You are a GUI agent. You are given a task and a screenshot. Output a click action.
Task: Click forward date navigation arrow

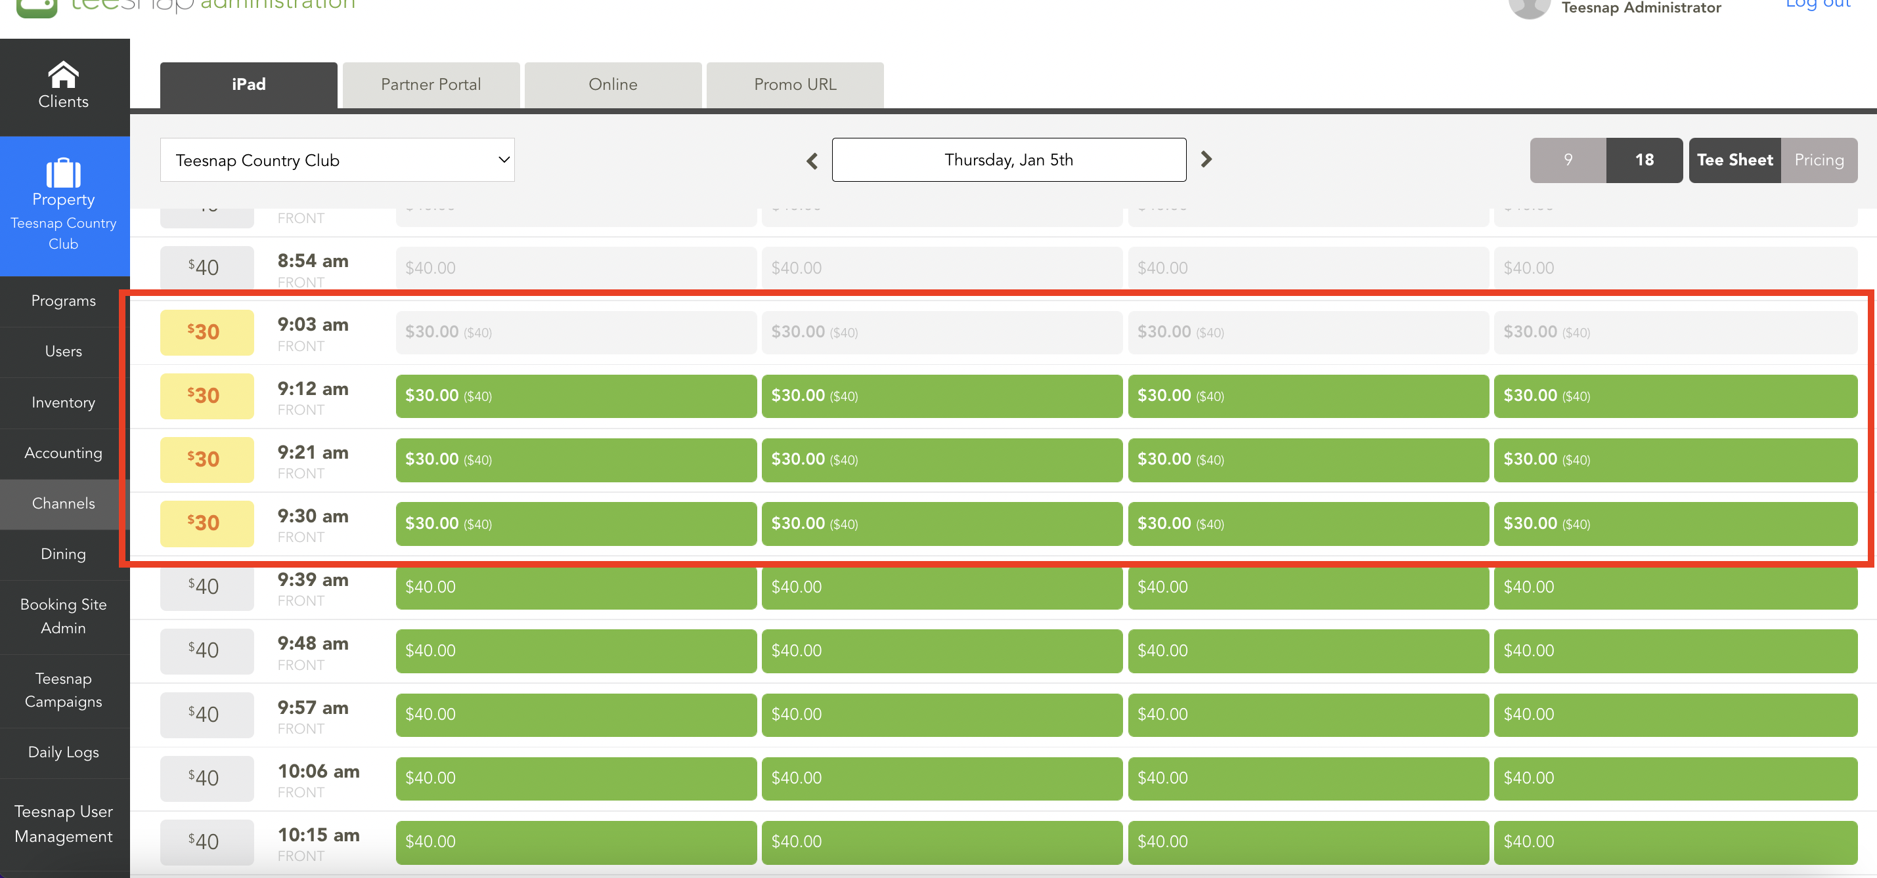point(1208,159)
